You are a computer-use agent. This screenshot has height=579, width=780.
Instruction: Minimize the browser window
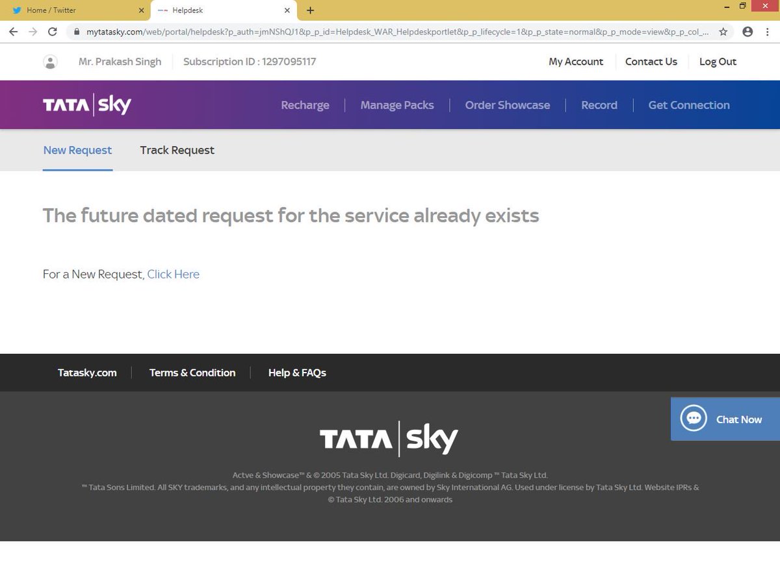pos(726,6)
